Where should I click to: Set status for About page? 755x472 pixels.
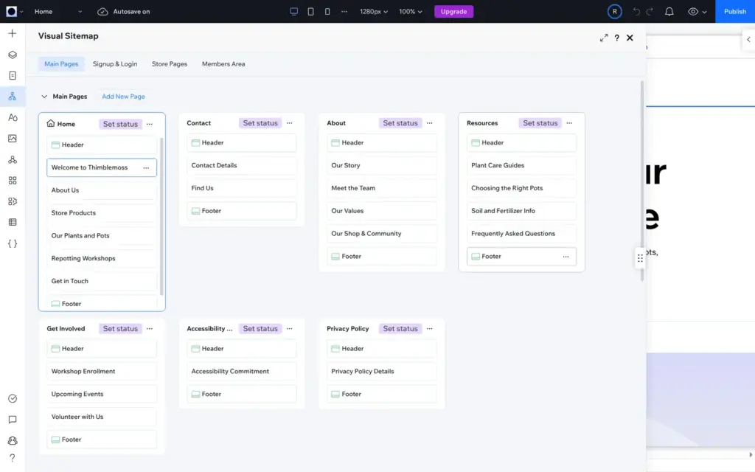pos(400,123)
